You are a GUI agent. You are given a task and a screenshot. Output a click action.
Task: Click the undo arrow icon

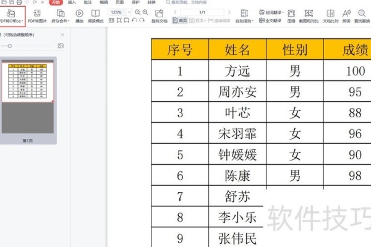coord(27,2)
